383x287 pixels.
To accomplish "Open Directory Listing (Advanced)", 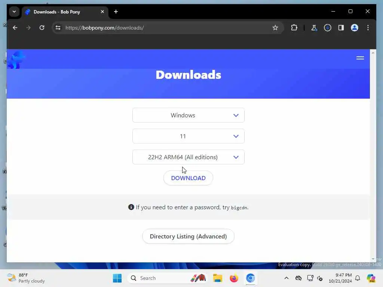I will click(189, 237).
